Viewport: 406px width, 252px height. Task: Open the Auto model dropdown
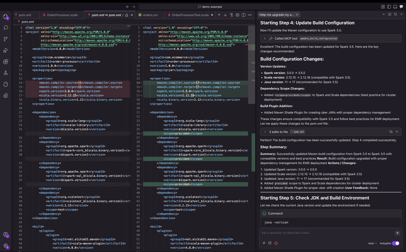tap(372, 243)
